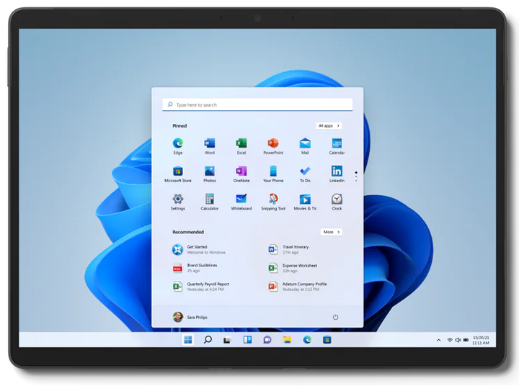The width and height of the screenshot is (519, 386).
Task: Open the date and time in taskbar
Action: (481, 340)
